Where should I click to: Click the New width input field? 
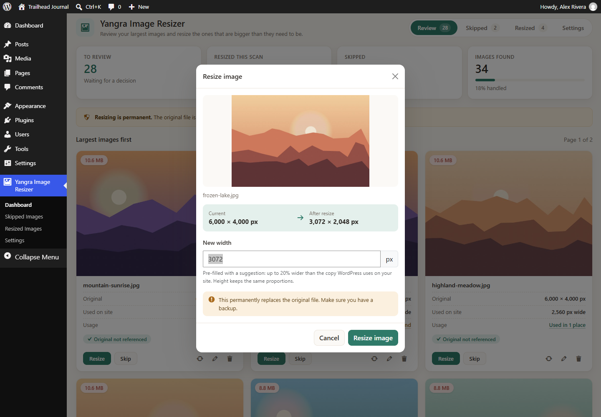click(x=292, y=259)
